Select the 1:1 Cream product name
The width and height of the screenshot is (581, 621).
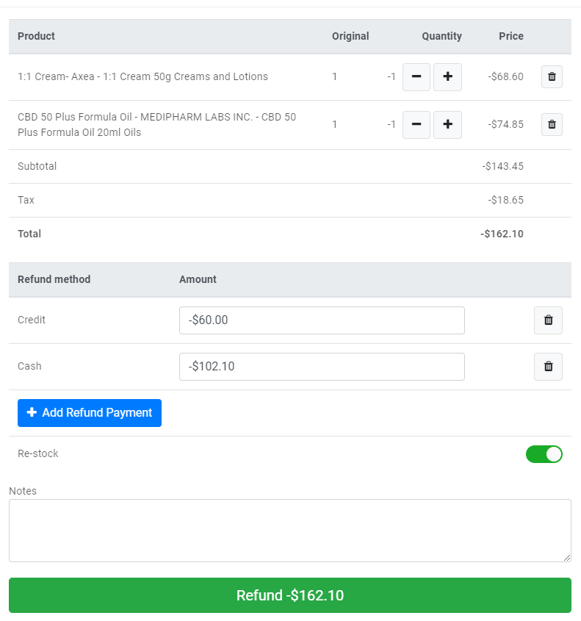click(142, 76)
